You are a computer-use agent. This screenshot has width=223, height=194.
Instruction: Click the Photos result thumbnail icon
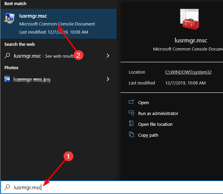coord(7,79)
